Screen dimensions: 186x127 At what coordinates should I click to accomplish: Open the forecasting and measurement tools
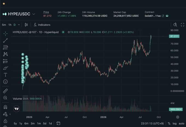coord(5,61)
